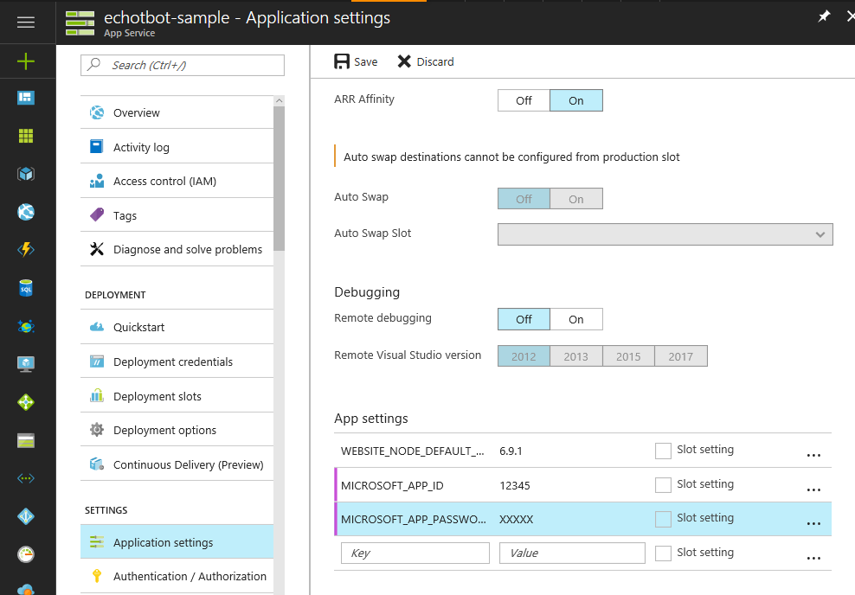
Task: Open Load balancers diamond icon
Action: coord(26,402)
